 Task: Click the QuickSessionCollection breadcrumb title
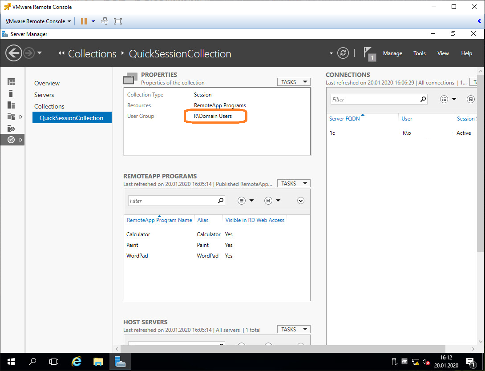click(180, 54)
